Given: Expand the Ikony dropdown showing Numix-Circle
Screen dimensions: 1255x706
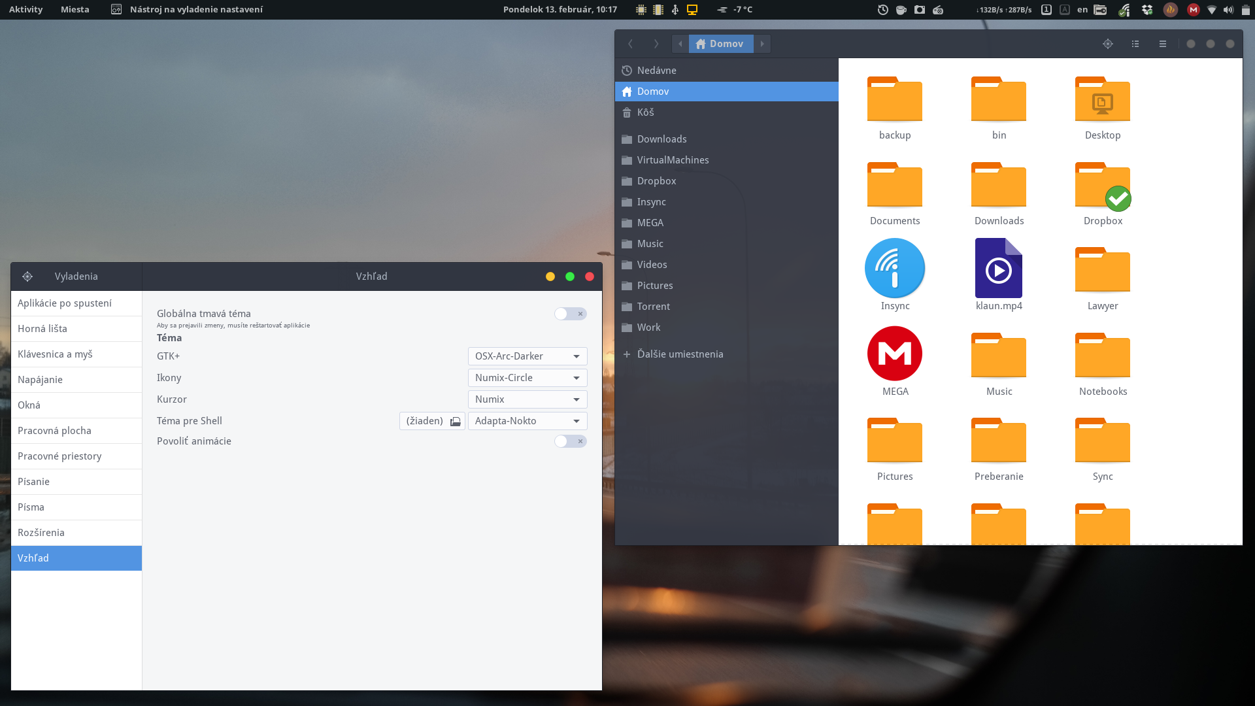Looking at the screenshot, I should (527, 377).
